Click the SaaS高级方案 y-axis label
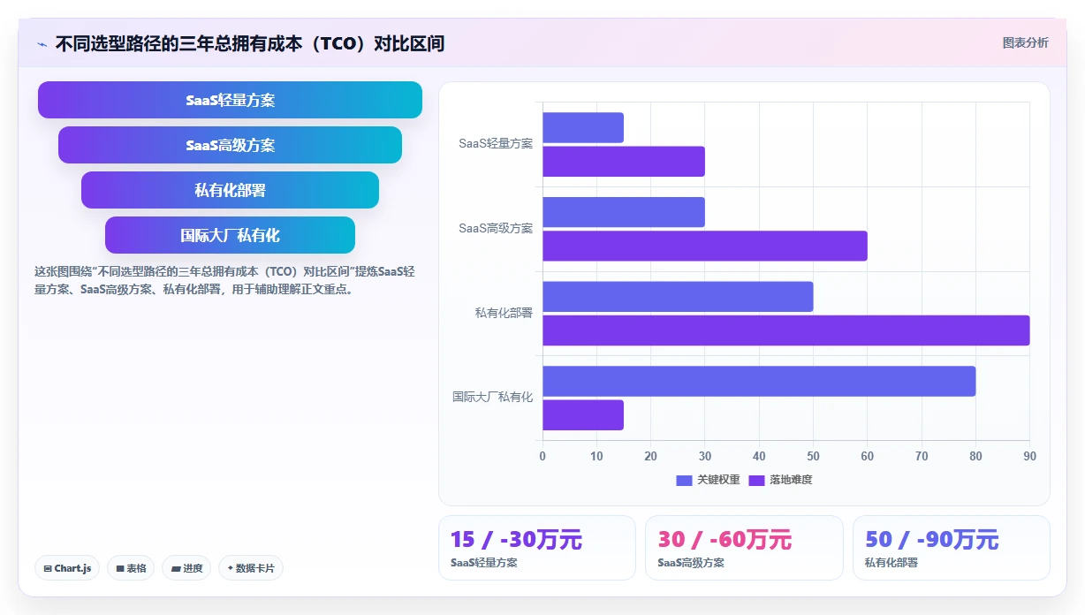Viewport: 1085px width, 615px height. click(x=496, y=228)
